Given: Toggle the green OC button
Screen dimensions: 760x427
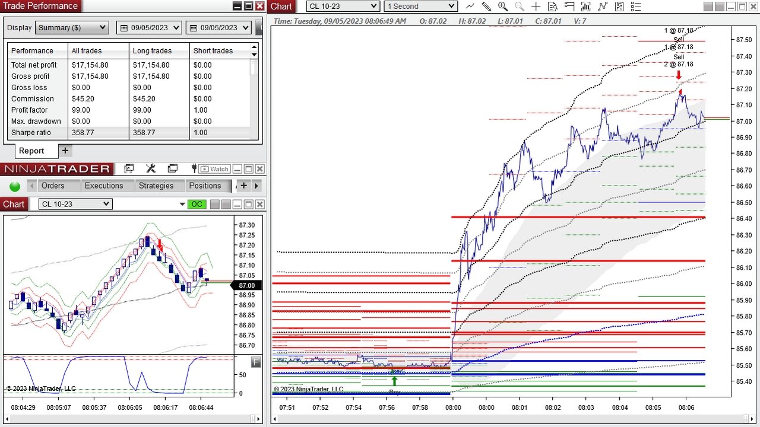Looking at the screenshot, I should point(197,205).
